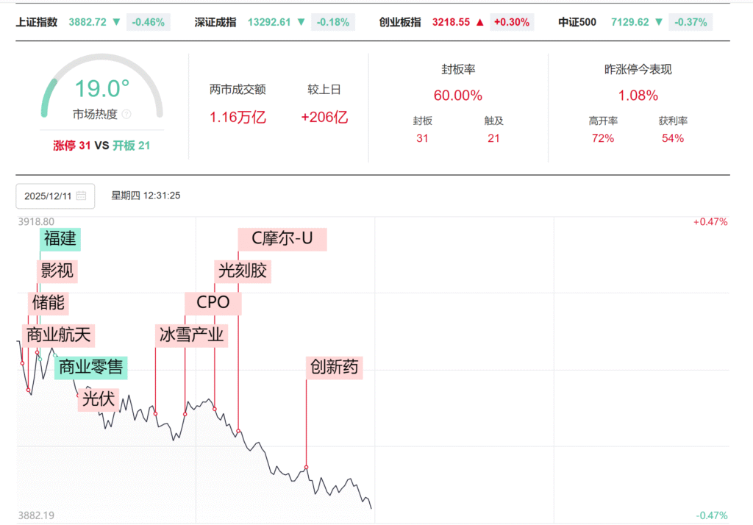Click the 储能 sector label
The width and height of the screenshot is (753, 525).
49,302
